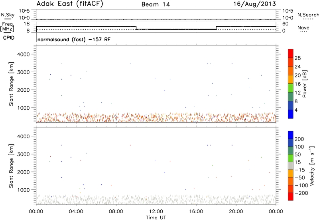Click the 1000 tick of velocity panel
Viewport: 319px width, 220px height.
tap(23, 190)
